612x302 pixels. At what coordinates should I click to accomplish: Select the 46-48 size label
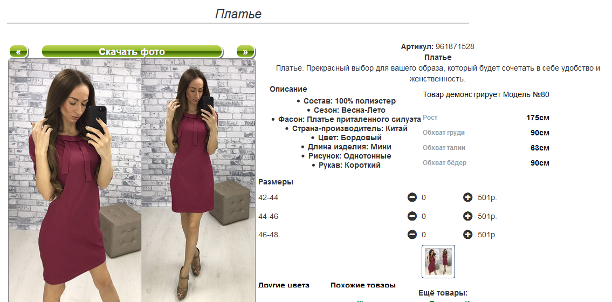pyautogui.click(x=269, y=235)
